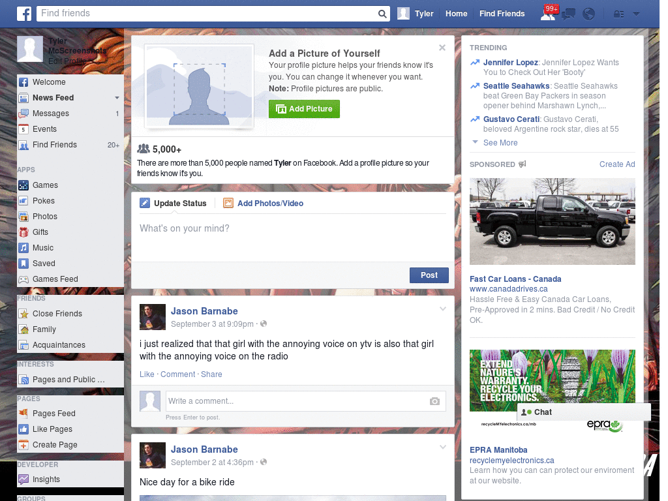
Task: Click the News Feed sidebar icon
Action: [23, 98]
